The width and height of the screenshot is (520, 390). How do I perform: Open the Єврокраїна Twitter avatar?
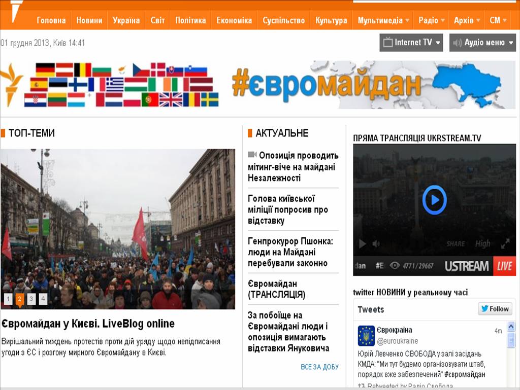(366, 336)
